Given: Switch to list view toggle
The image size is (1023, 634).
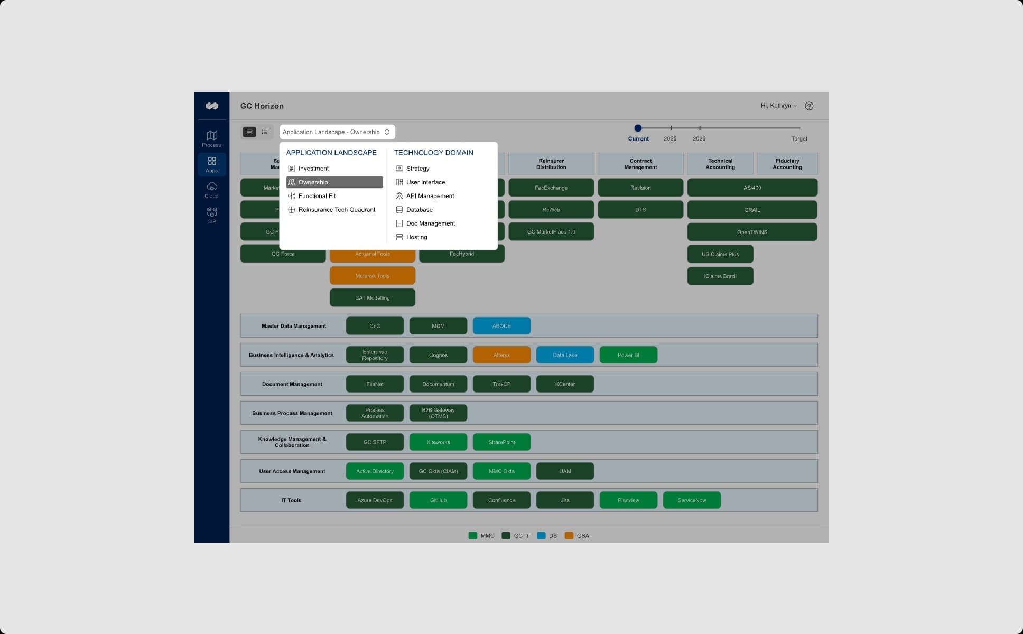Looking at the screenshot, I should click(265, 132).
